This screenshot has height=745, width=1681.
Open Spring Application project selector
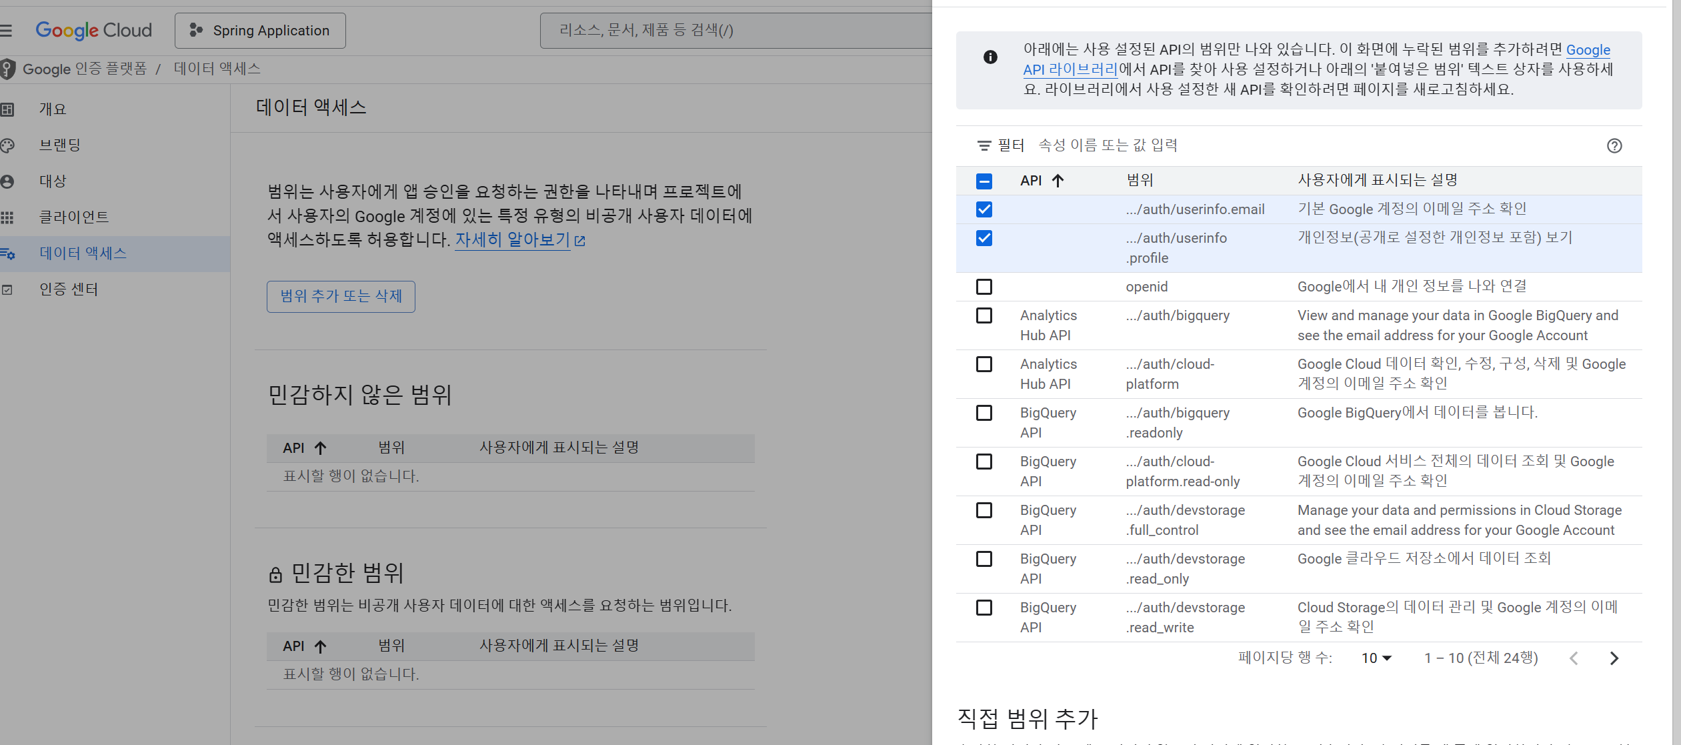point(260,31)
